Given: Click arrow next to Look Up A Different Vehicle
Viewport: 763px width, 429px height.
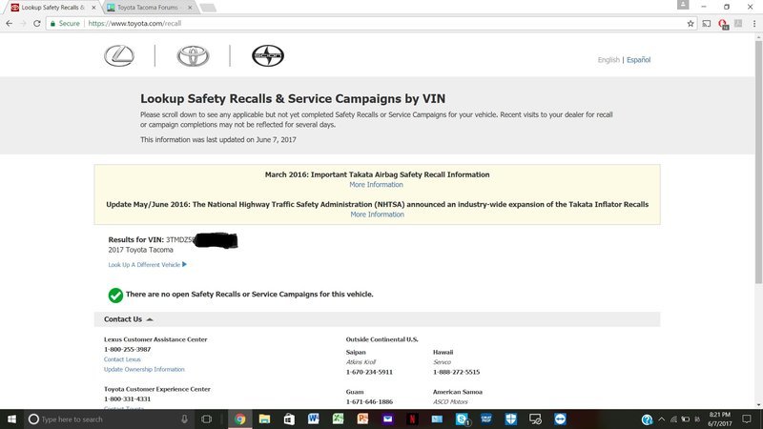Looking at the screenshot, I should pyautogui.click(x=184, y=265).
